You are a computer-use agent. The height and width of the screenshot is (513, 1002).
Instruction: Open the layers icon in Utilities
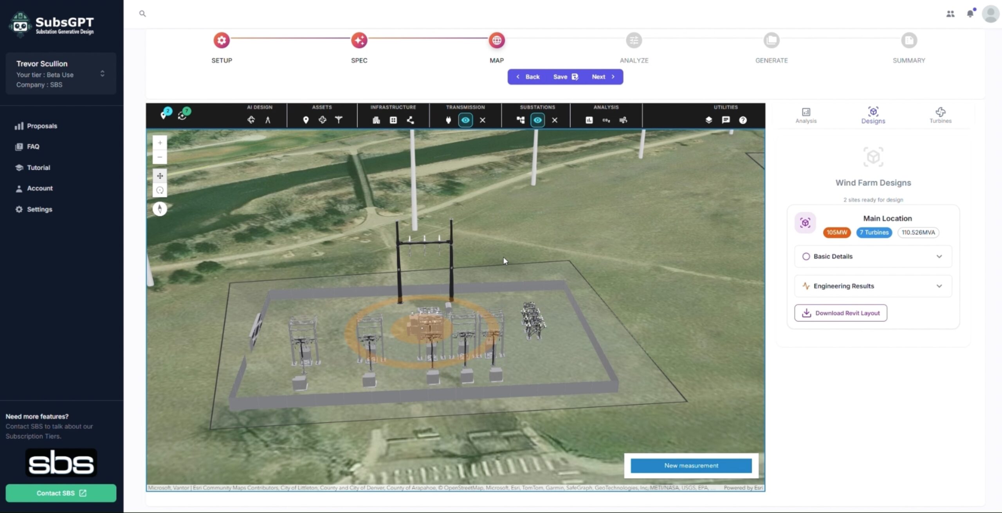708,120
